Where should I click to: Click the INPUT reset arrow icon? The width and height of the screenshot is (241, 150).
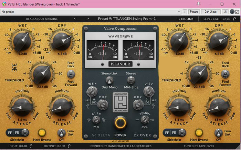[x=31, y=146]
